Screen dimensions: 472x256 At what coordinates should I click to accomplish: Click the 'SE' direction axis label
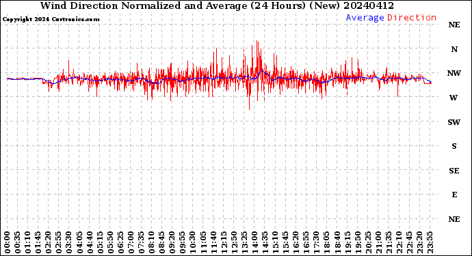tap(454, 171)
